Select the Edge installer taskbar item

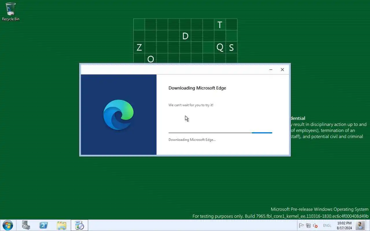pos(79,225)
